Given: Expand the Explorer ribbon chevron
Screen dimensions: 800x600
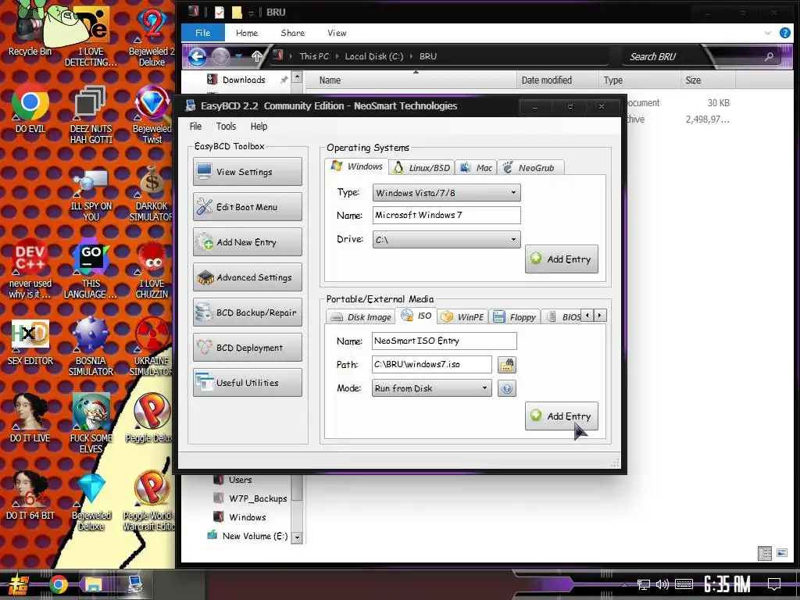Looking at the screenshot, I should pos(768,33).
